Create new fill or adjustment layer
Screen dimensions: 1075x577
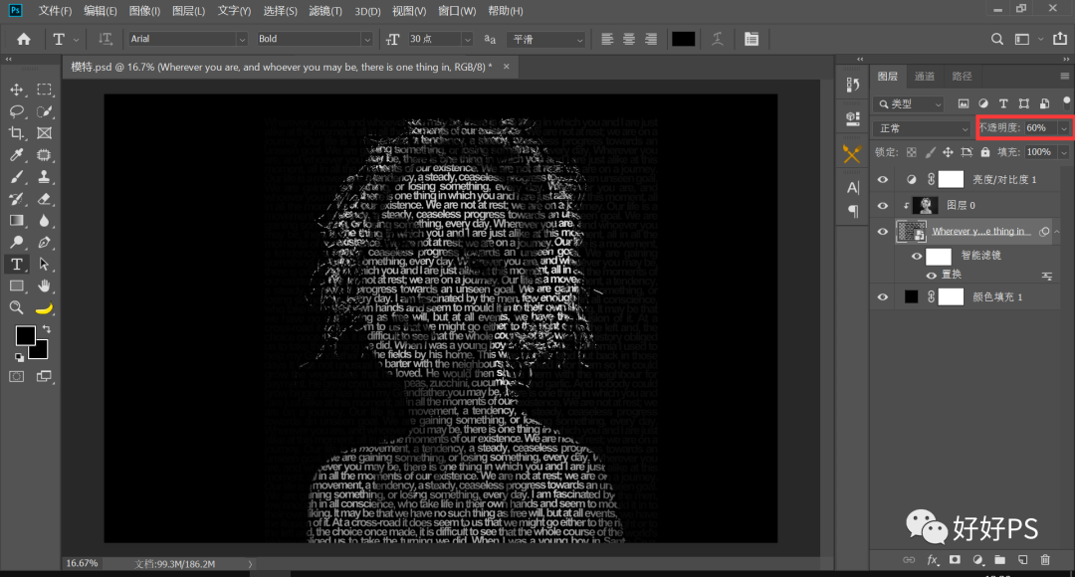tap(977, 560)
